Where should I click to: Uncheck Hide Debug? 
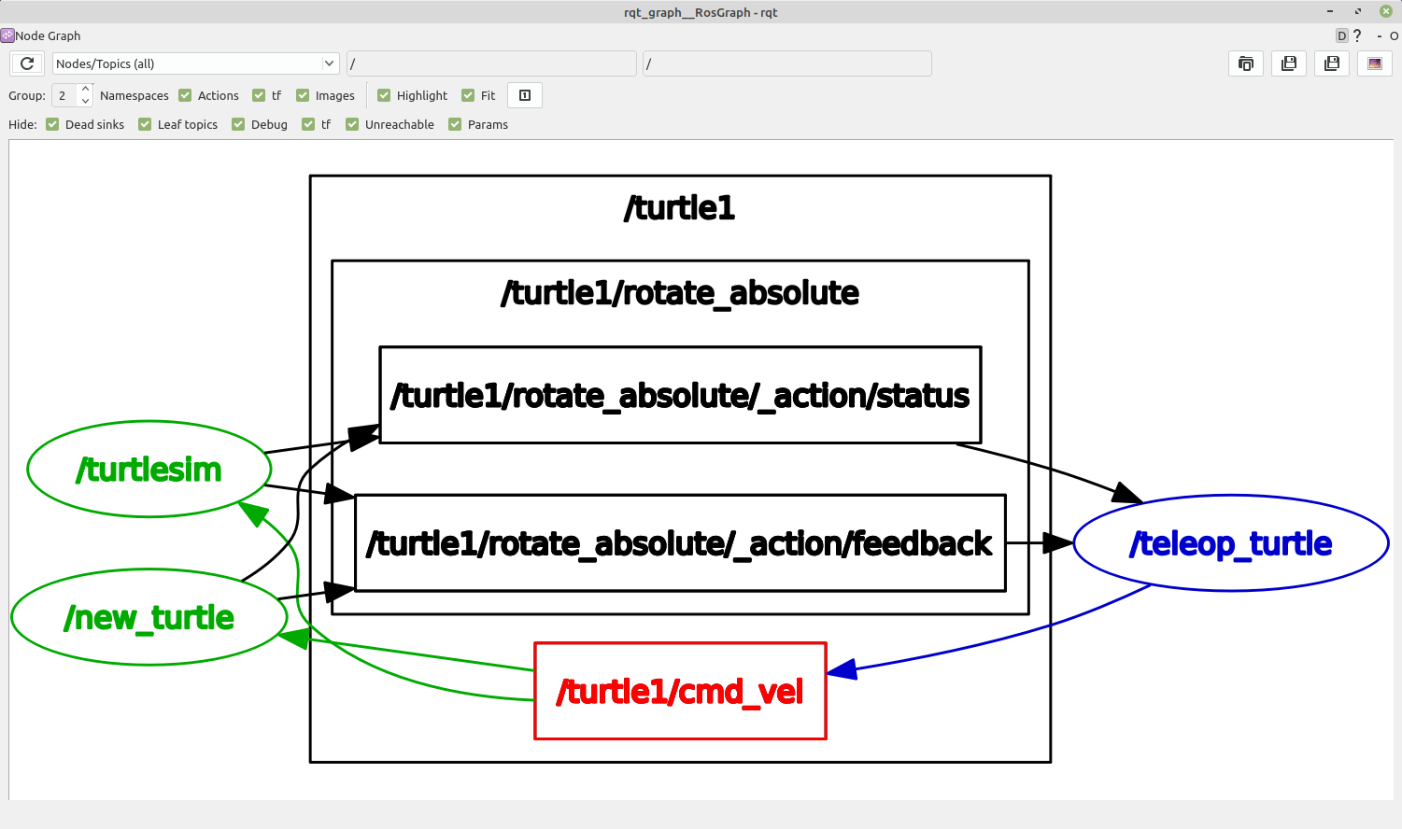(x=238, y=124)
